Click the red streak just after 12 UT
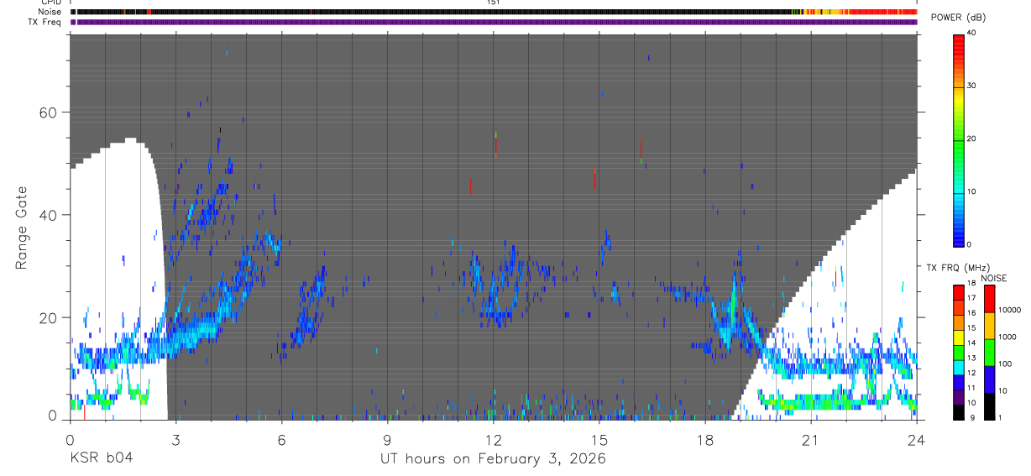 point(496,145)
